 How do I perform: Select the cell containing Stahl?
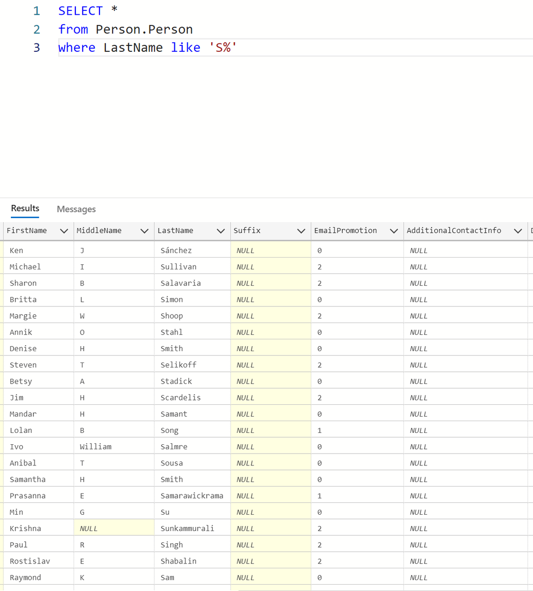pyautogui.click(x=192, y=332)
